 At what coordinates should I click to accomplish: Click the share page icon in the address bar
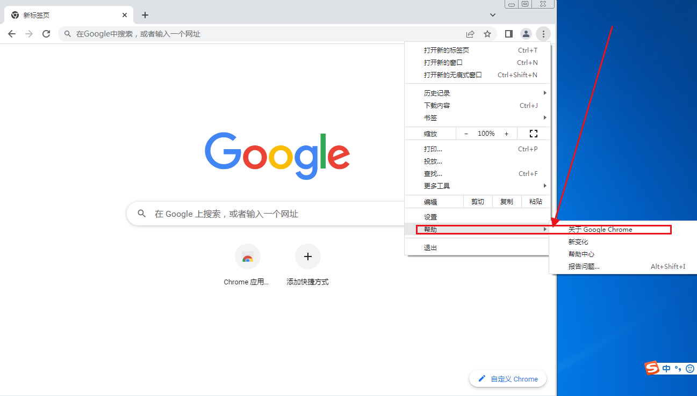click(x=470, y=34)
